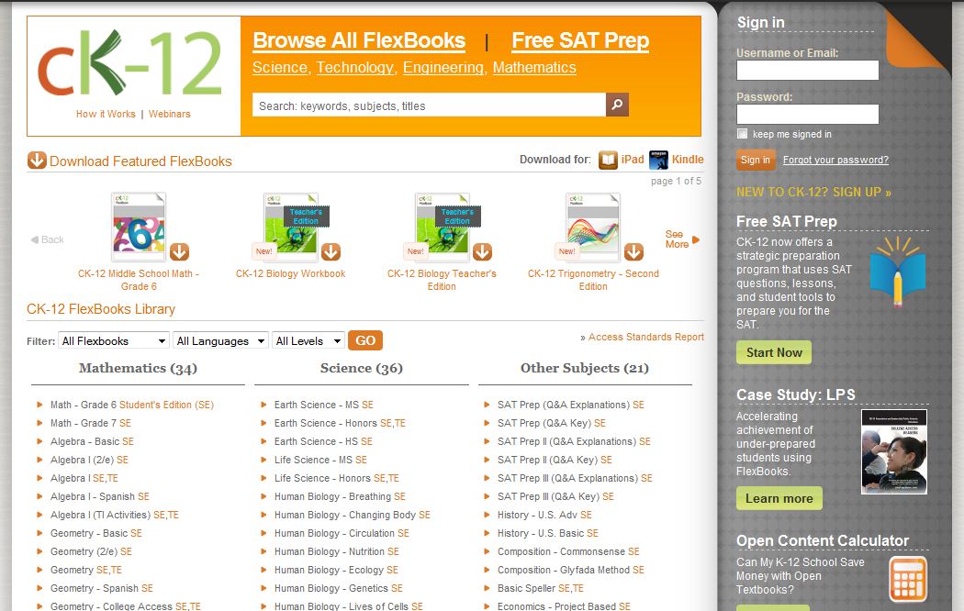The height and width of the screenshot is (611, 964).
Task: Click the Kindle download icon
Action: point(658,160)
